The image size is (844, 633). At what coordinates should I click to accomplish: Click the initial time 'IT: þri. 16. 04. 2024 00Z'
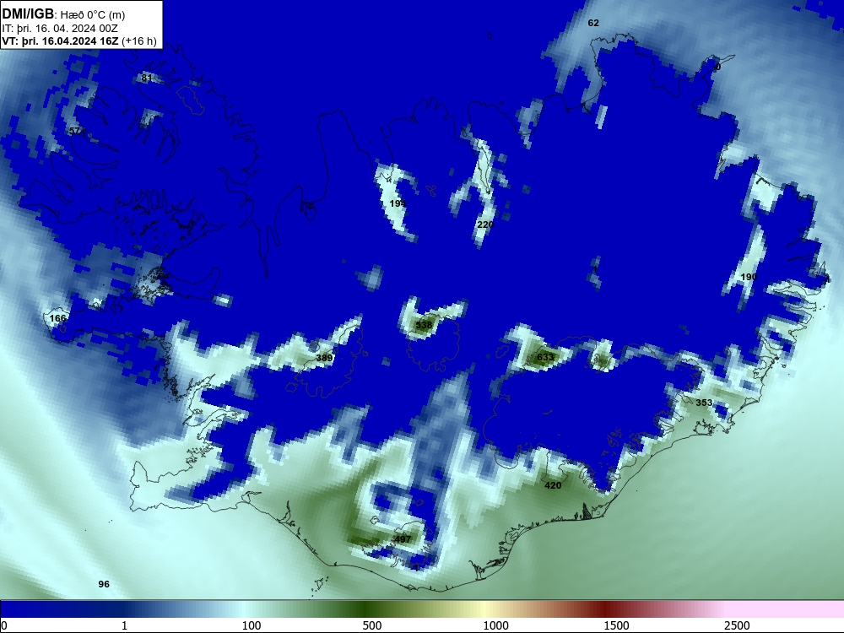(60, 28)
